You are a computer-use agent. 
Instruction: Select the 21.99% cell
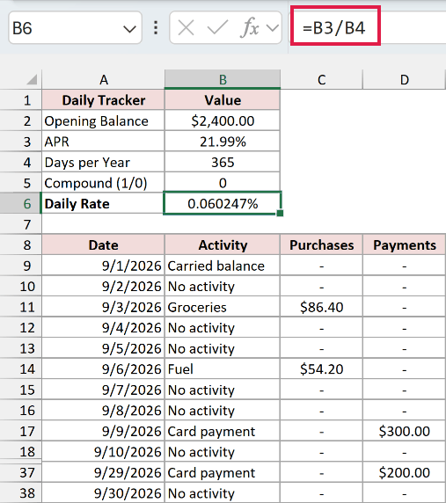pos(223,142)
